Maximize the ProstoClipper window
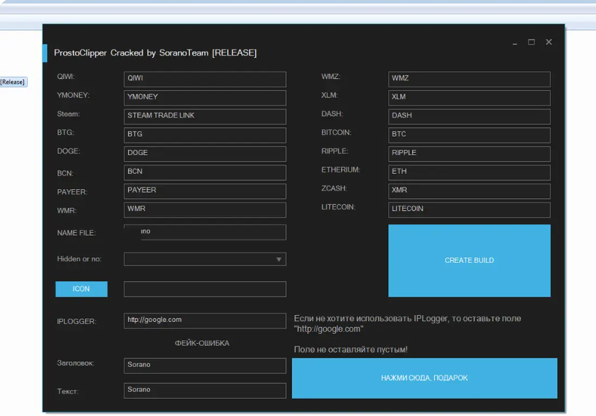 [532, 42]
